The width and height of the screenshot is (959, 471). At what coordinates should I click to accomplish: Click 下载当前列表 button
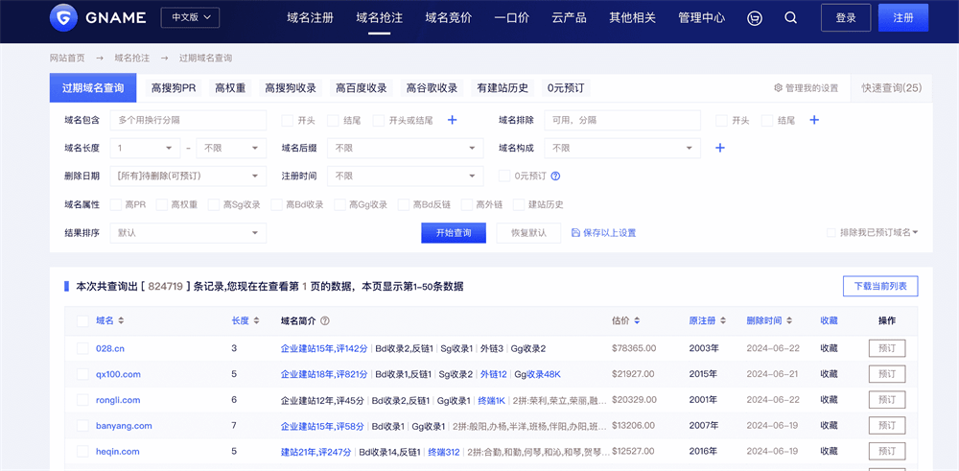(879, 286)
